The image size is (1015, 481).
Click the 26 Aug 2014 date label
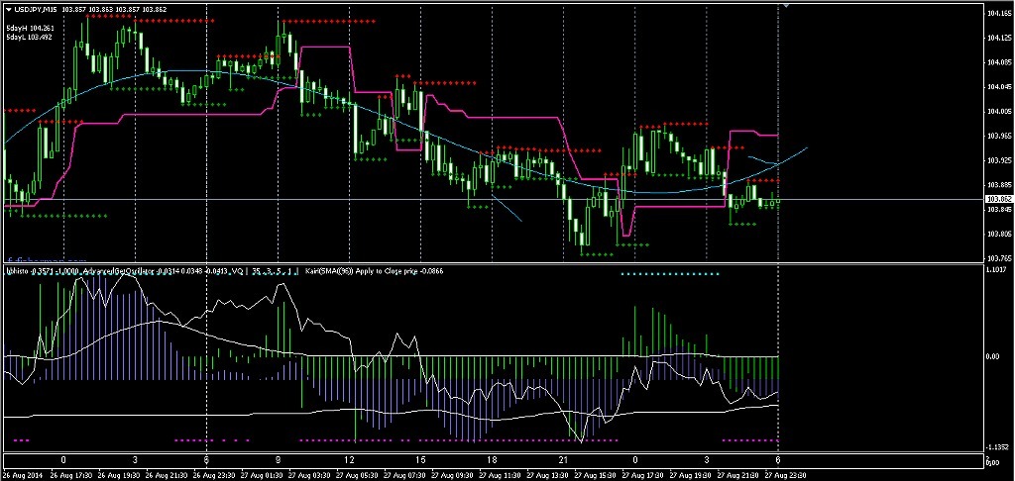21,476
